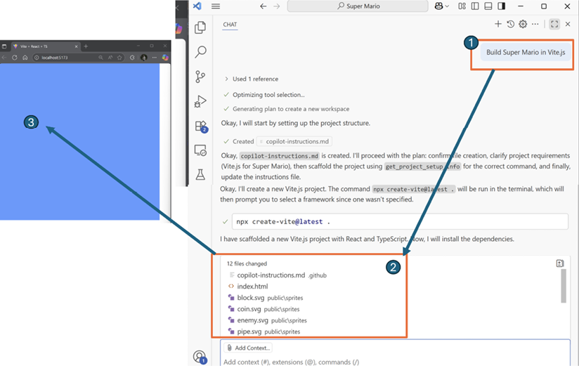
Task: Open the Run and Debug view
Action: point(200,101)
